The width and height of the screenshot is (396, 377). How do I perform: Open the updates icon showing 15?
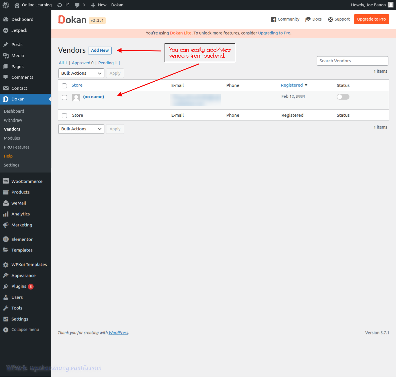tap(60, 5)
